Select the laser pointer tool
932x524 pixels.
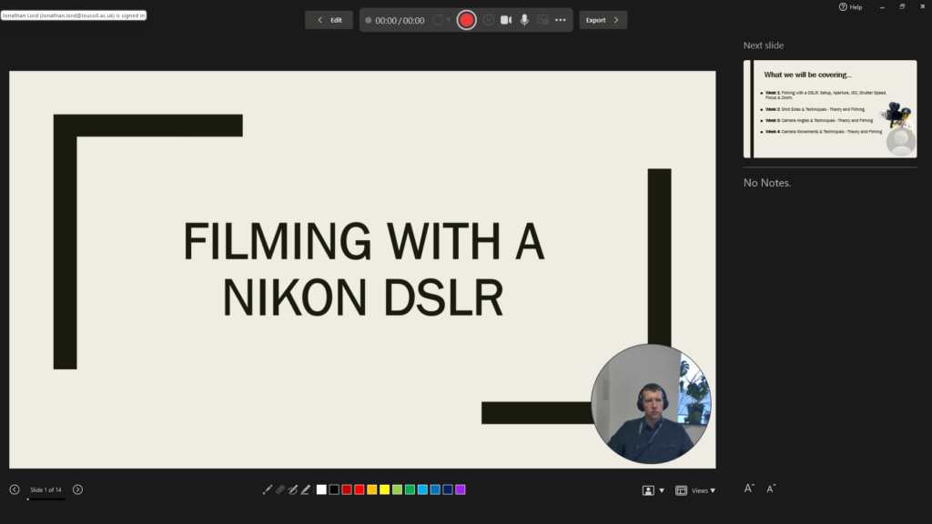(267, 489)
